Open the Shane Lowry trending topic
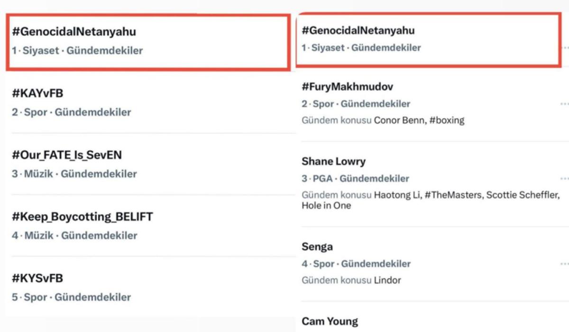Image resolution: width=569 pixels, height=332 pixels. pyautogui.click(x=333, y=162)
